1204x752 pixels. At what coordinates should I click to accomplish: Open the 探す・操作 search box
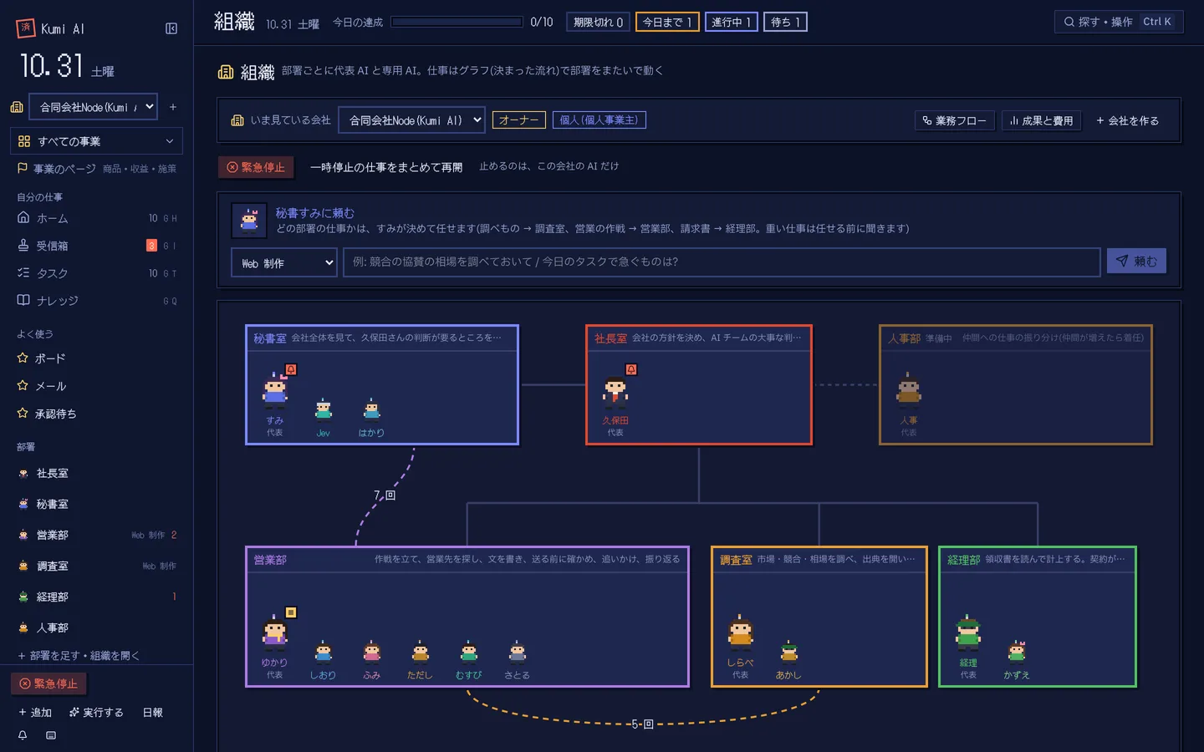(x=1119, y=22)
